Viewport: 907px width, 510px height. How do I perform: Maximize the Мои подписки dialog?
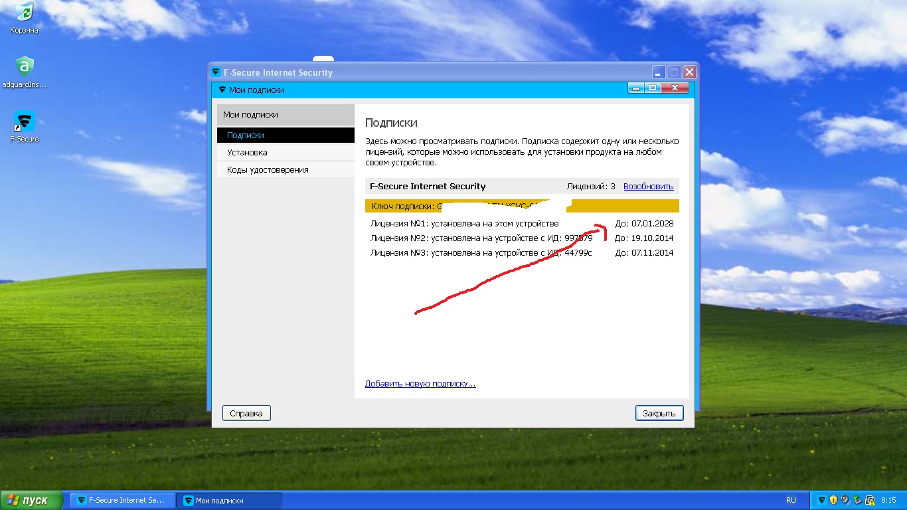pos(653,88)
